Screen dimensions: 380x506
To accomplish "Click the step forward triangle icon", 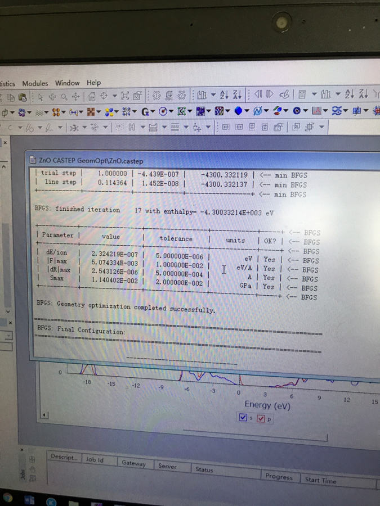I will point(270,94).
